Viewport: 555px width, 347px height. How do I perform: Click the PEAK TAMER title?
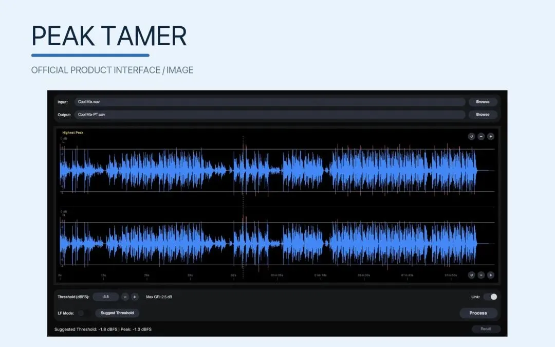109,36
